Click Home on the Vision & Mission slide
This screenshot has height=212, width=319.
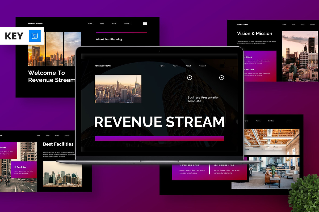coord(284,25)
